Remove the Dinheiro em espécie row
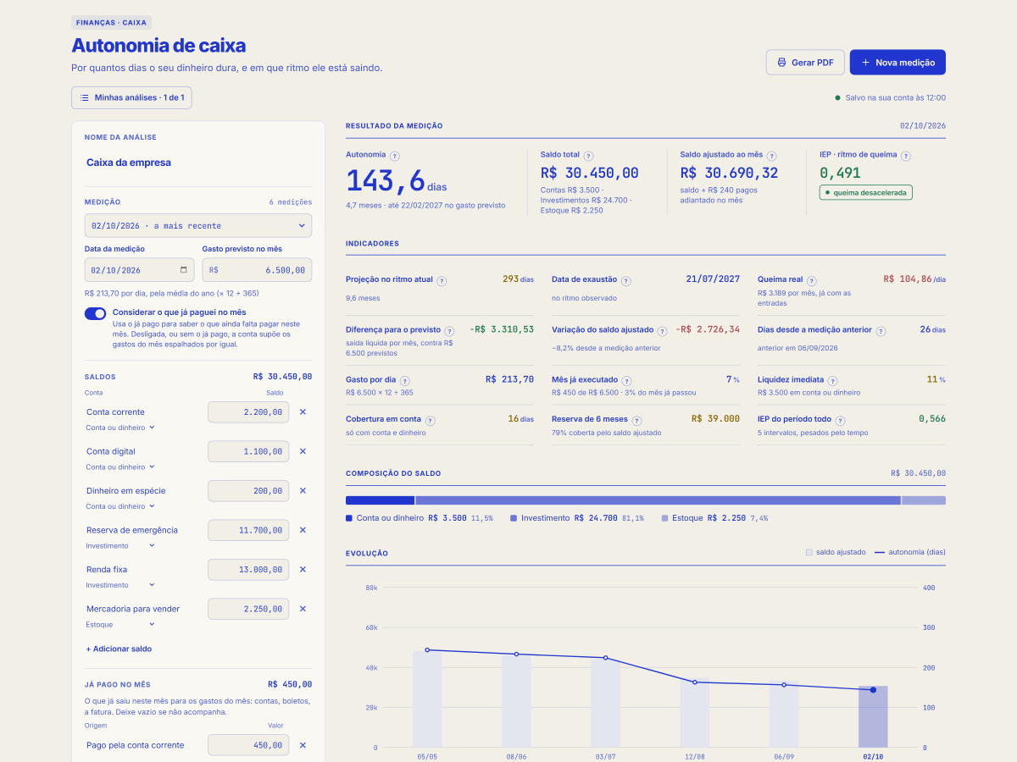1017x762 pixels. (303, 491)
